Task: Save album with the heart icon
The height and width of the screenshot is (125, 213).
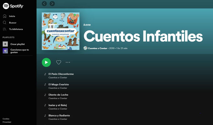Action: 59,62
